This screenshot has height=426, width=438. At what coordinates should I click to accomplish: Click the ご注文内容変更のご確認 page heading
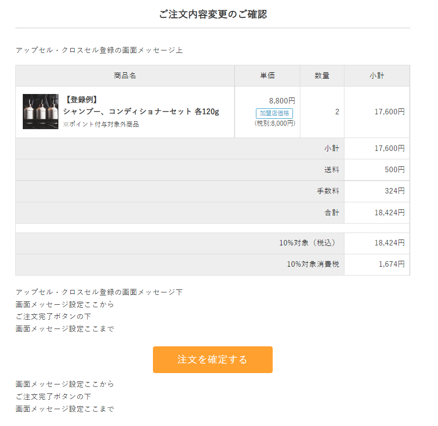pos(213,14)
